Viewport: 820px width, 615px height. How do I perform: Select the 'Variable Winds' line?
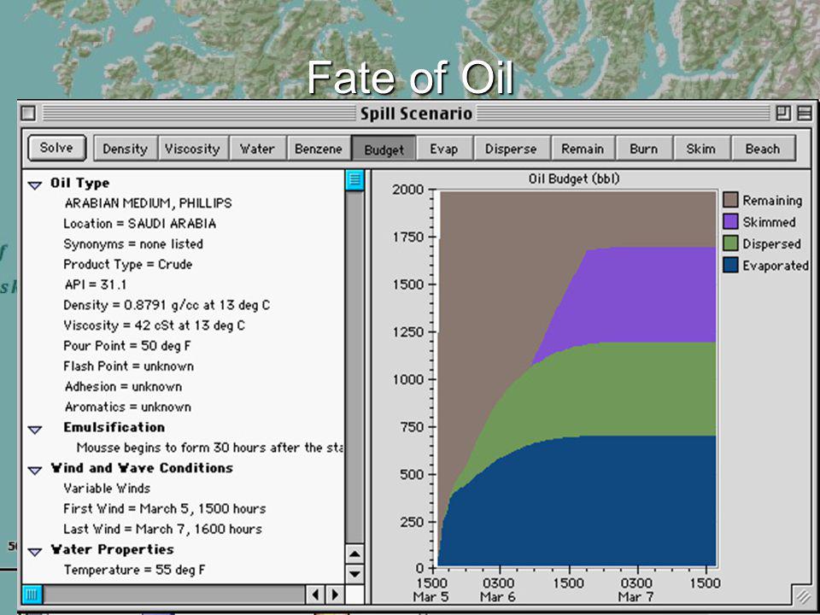(x=107, y=489)
